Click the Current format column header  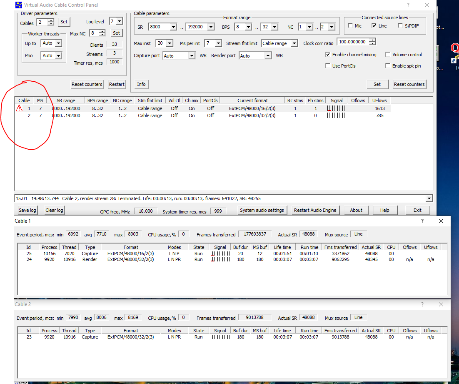(x=252, y=100)
